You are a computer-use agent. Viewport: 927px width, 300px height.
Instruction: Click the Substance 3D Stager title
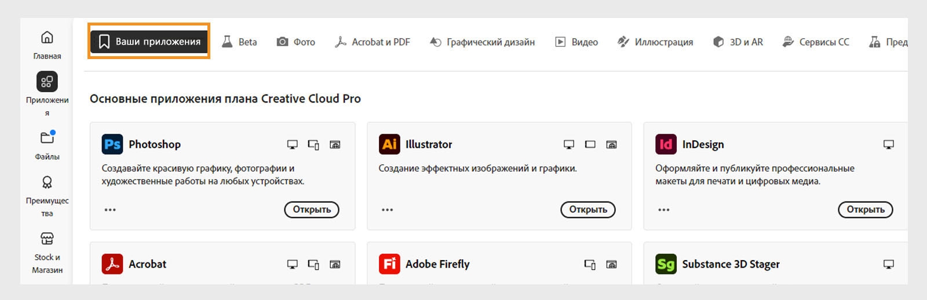pyautogui.click(x=731, y=264)
